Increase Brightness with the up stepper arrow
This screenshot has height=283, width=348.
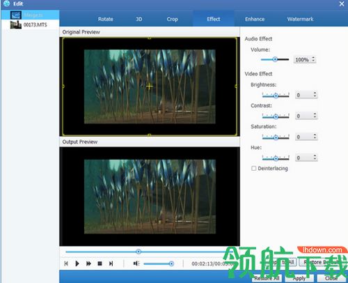[x=315, y=93]
